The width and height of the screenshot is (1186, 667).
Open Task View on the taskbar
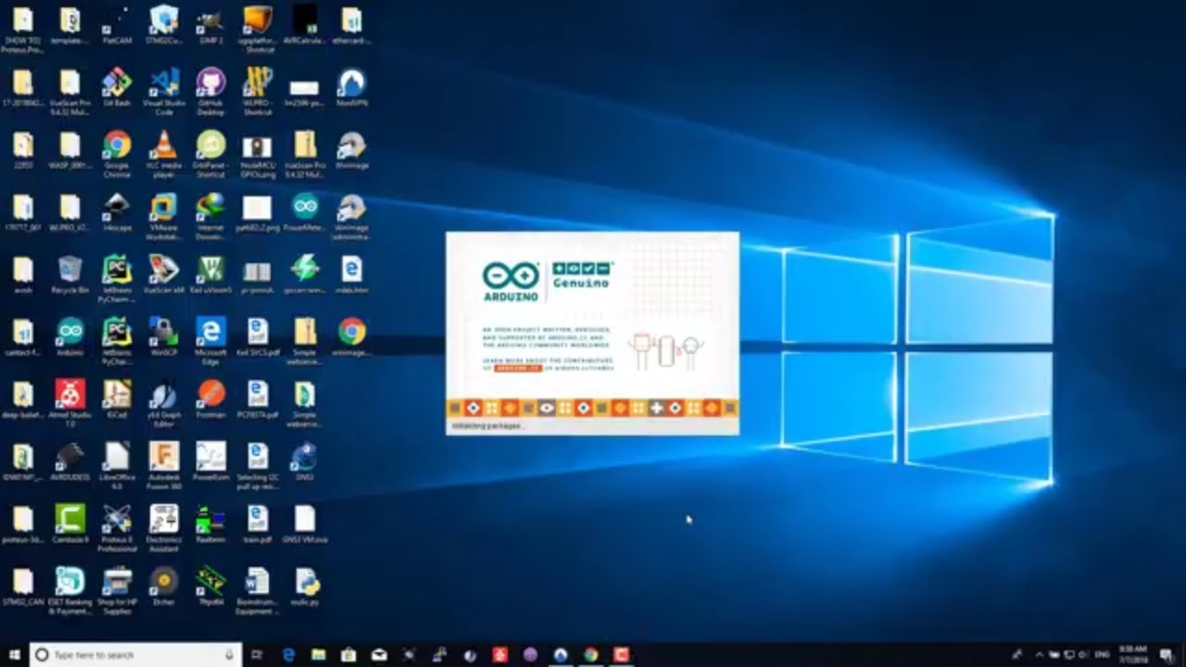click(x=258, y=655)
